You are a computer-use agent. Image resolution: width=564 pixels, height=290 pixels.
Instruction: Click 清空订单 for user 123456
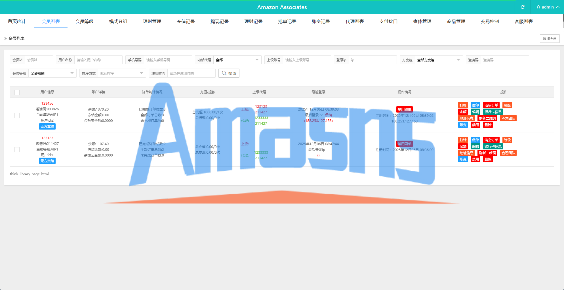coord(491,105)
